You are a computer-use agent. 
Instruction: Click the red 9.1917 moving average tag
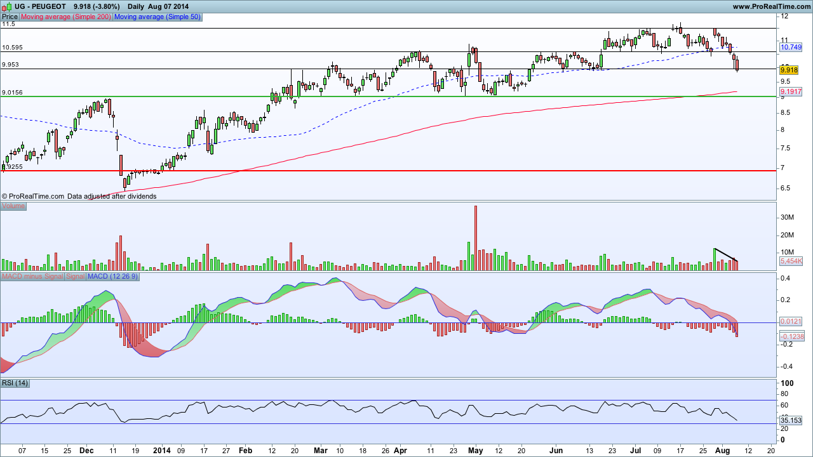[791, 92]
